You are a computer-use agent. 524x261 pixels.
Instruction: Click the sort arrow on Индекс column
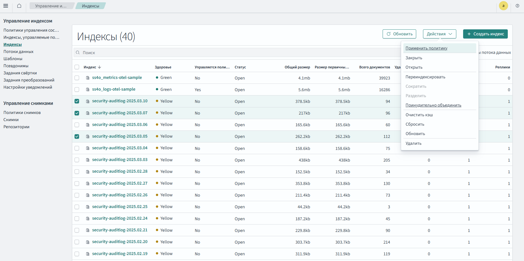point(99,67)
